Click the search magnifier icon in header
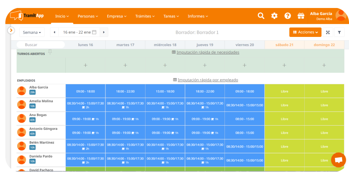Image resolution: width=349 pixels, height=172 pixels. [261, 16]
